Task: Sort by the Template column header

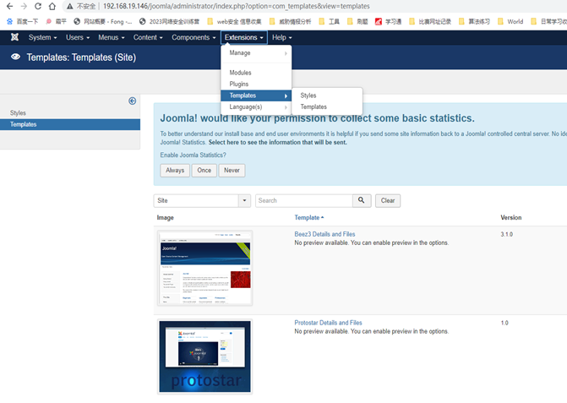Action: point(308,218)
